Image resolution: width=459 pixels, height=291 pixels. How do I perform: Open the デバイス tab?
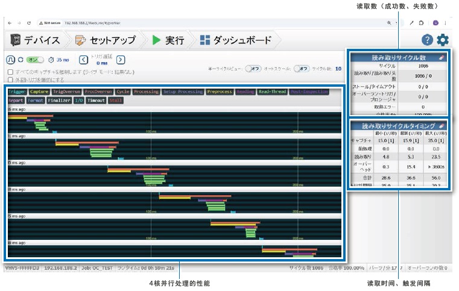[35, 40]
